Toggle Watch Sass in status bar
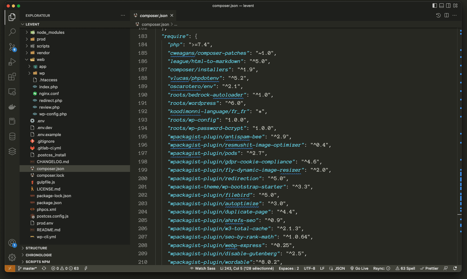 coord(203,268)
